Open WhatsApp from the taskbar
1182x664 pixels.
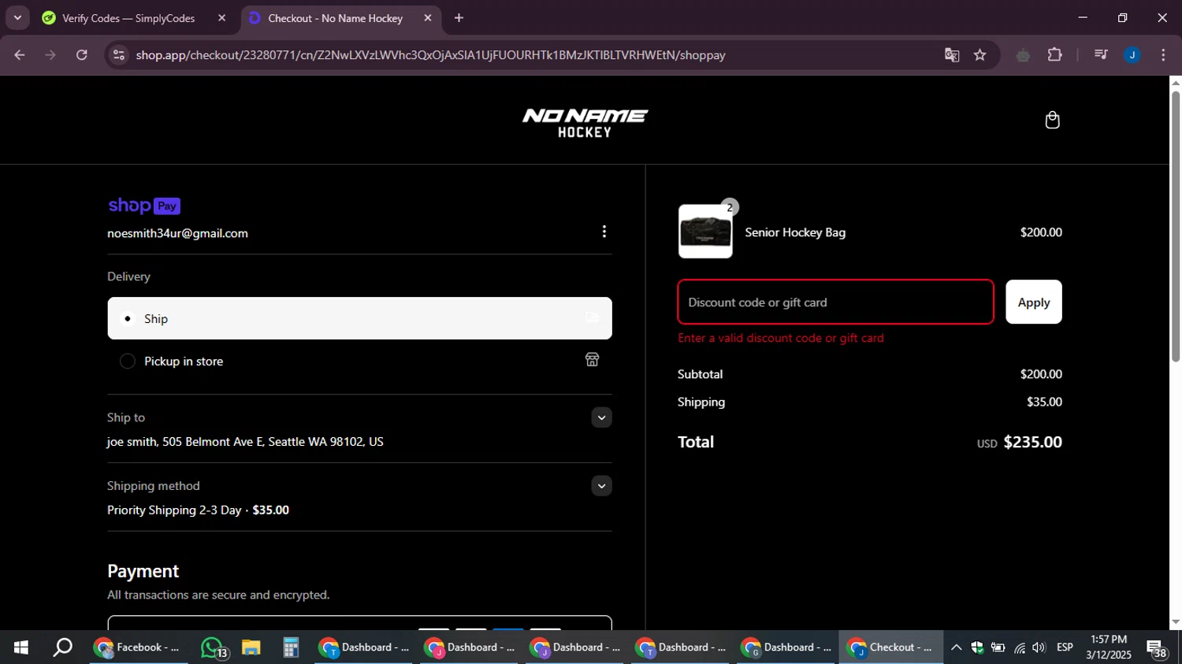pos(214,647)
